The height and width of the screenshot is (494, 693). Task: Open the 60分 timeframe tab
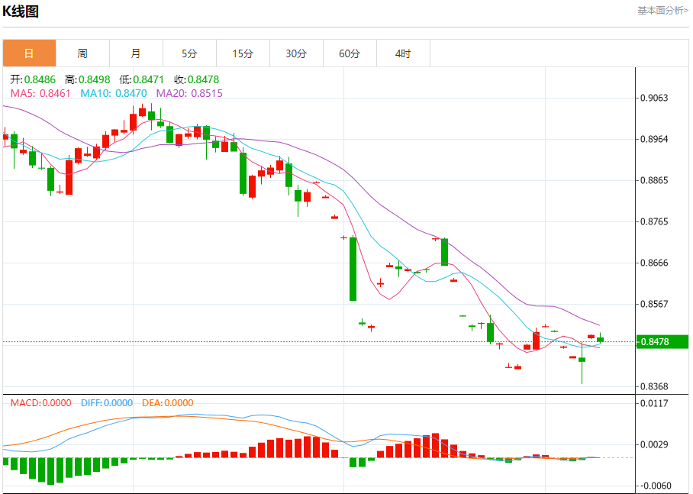[350, 53]
